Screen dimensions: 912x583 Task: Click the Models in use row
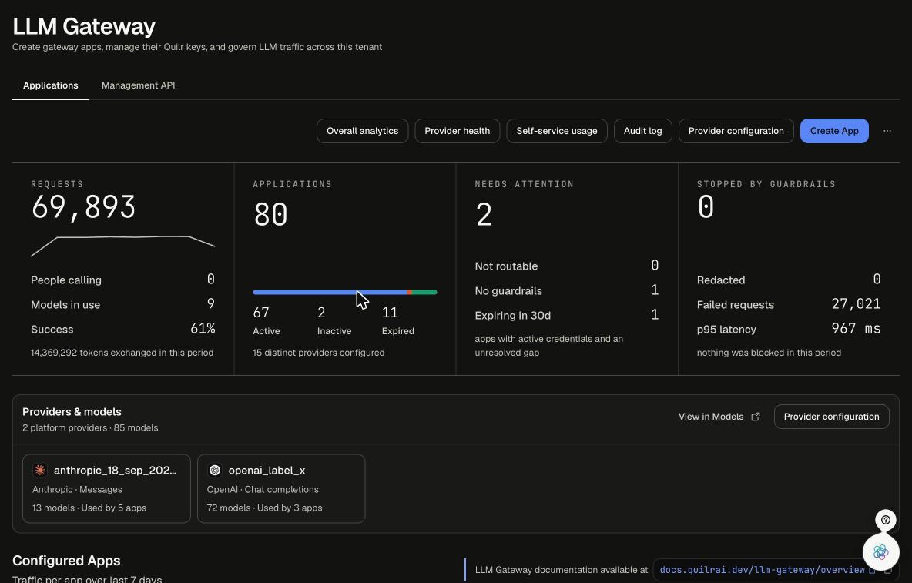122,304
